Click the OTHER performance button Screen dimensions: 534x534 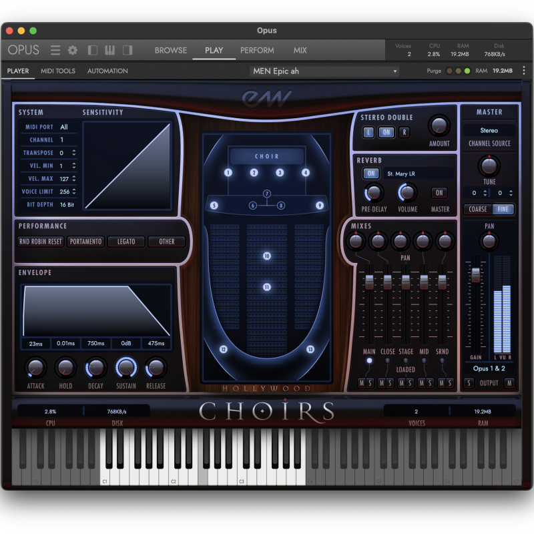(x=166, y=242)
